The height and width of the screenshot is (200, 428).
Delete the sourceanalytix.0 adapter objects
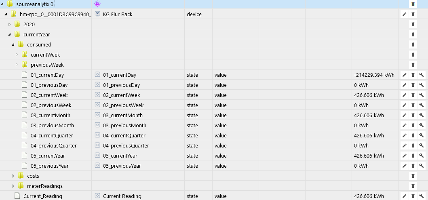tap(413, 4)
